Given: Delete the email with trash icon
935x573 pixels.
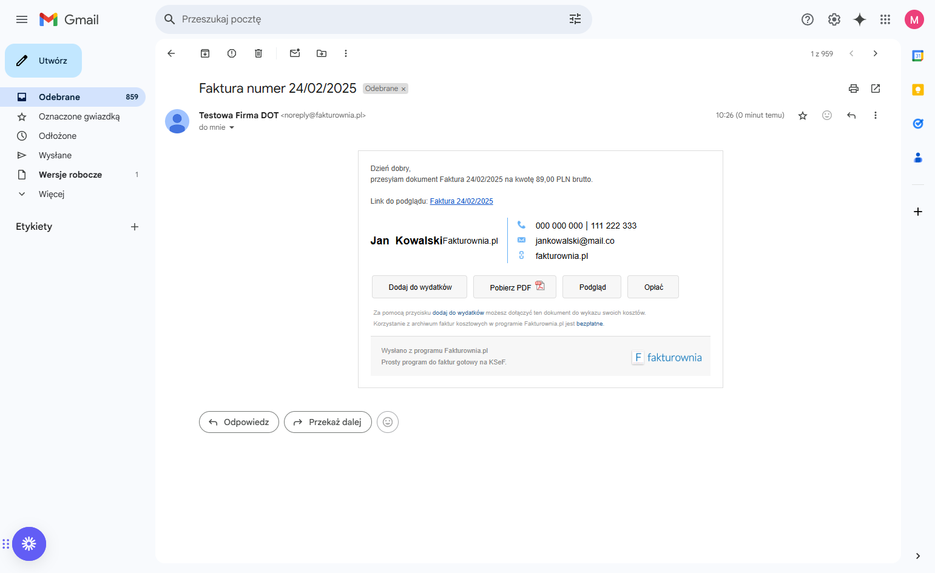Looking at the screenshot, I should click(258, 53).
